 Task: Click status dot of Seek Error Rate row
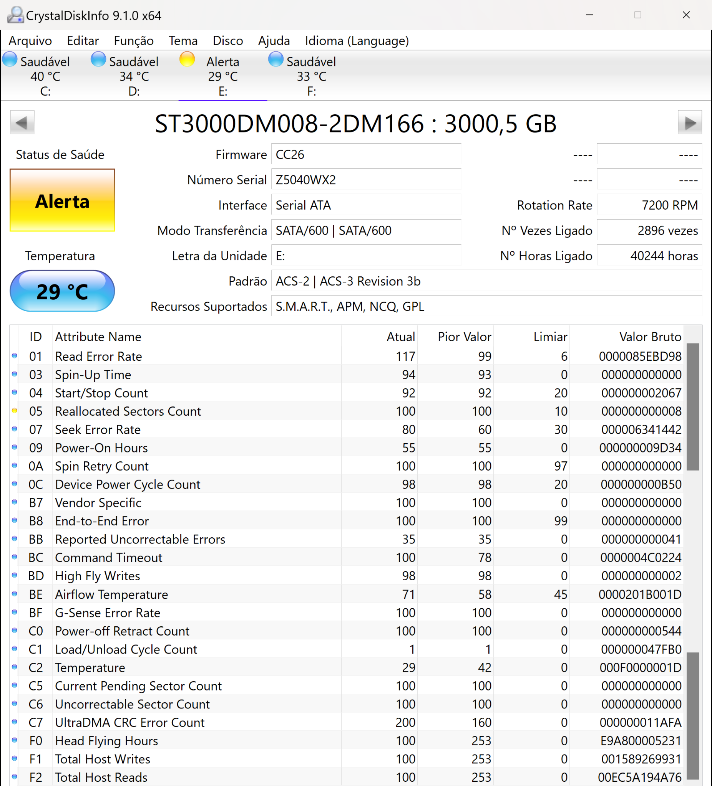15,429
